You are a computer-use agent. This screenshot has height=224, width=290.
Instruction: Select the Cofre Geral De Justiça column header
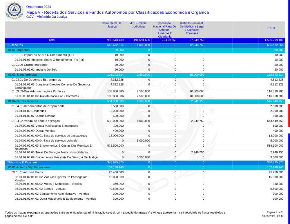[112, 25]
